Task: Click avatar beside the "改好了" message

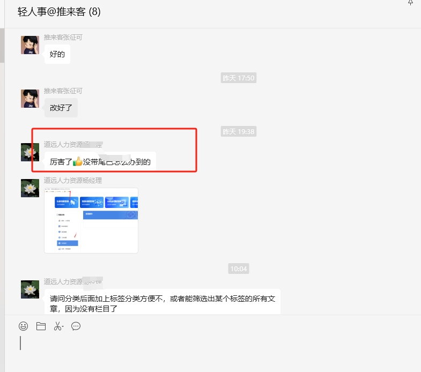Action: pos(30,99)
